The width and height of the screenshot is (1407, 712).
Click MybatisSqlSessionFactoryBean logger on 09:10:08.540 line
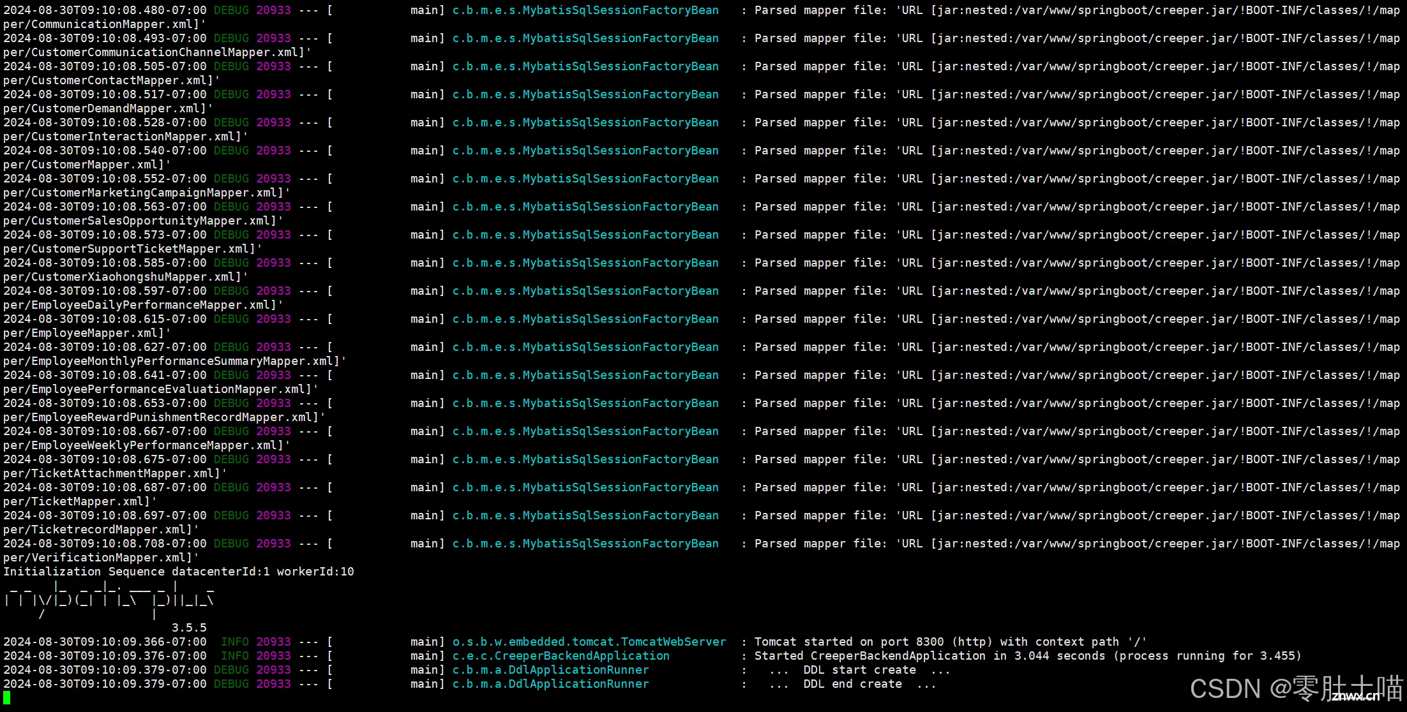[585, 151]
